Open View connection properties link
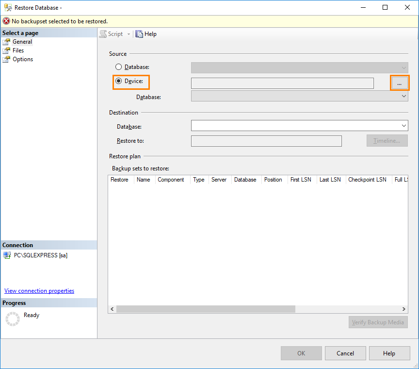 pos(39,291)
